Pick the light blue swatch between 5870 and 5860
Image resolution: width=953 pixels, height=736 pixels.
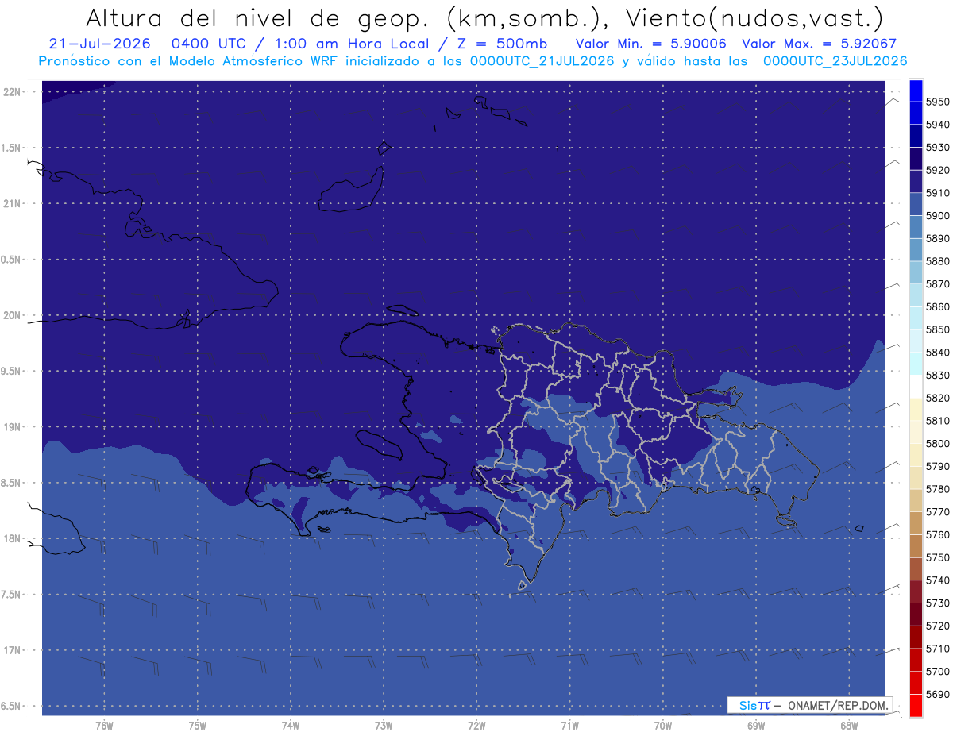coord(916,295)
